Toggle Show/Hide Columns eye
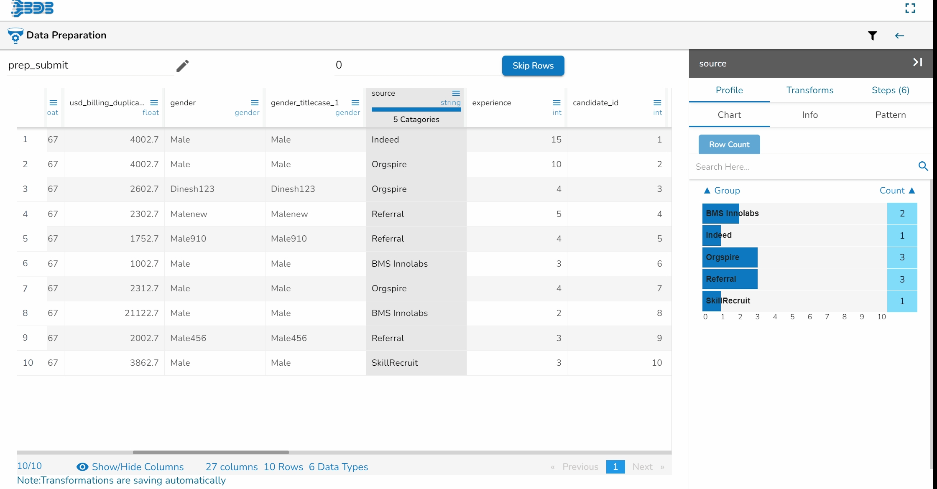The height and width of the screenshot is (489, 937). (x=82, y=467)
